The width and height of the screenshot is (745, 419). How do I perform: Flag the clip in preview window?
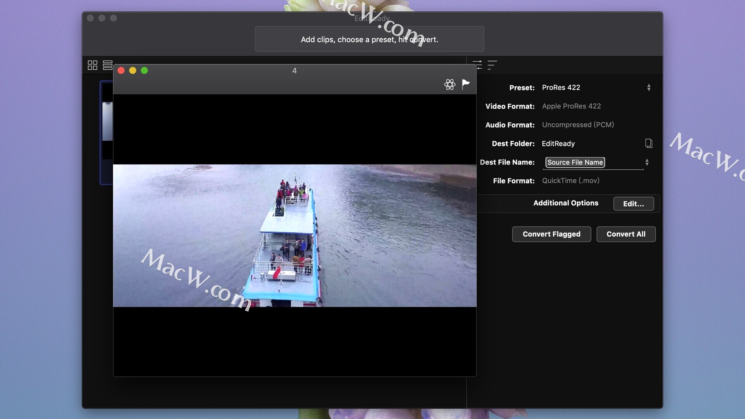tap(466, 84)
